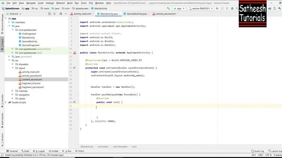Toggle the Favorites side panel
282x158 pixels.
(x=2, y=101)
